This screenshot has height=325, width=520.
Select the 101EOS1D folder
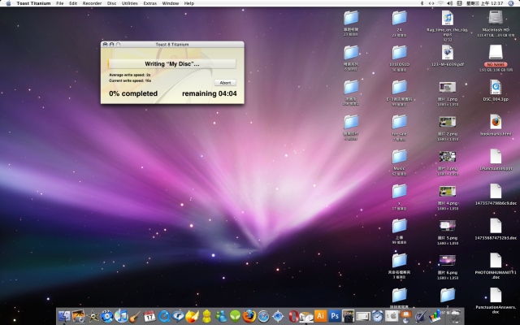[399, 53]
